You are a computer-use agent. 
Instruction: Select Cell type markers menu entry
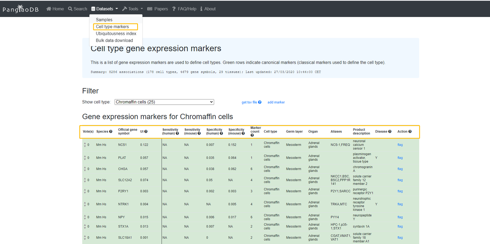pyautogui.click(x=112, y=27)
